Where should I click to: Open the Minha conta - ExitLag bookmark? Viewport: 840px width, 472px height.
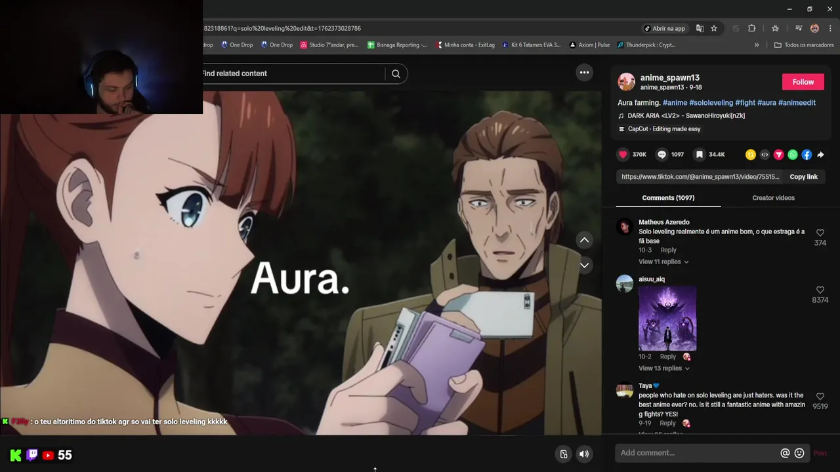point(464,45)
